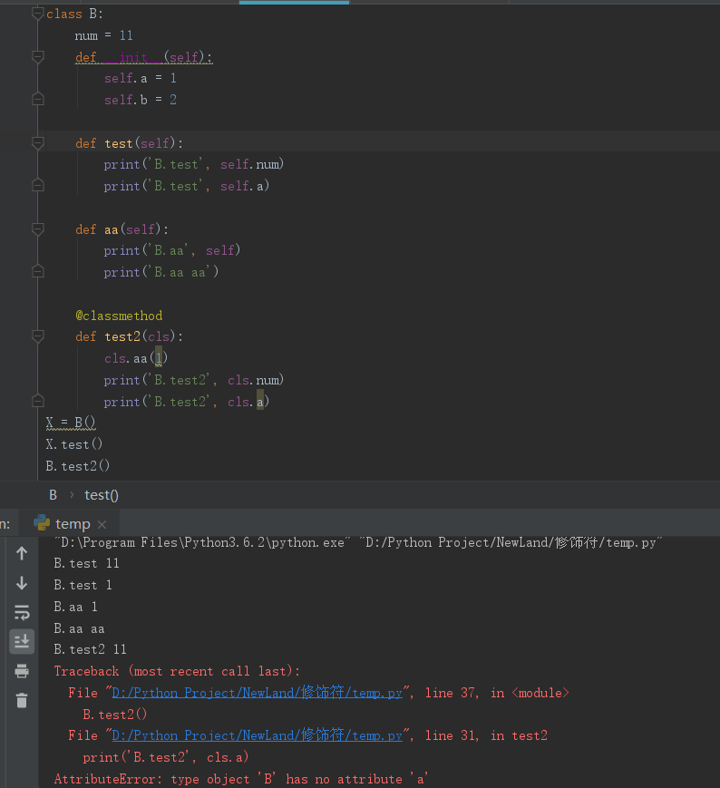
Task: Close the temp run tab
Action: coord(102,524)
